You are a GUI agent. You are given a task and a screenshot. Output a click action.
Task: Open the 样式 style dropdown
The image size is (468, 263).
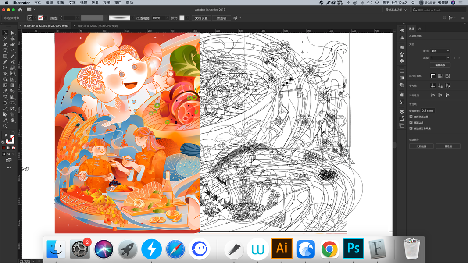tap(187, 18)
